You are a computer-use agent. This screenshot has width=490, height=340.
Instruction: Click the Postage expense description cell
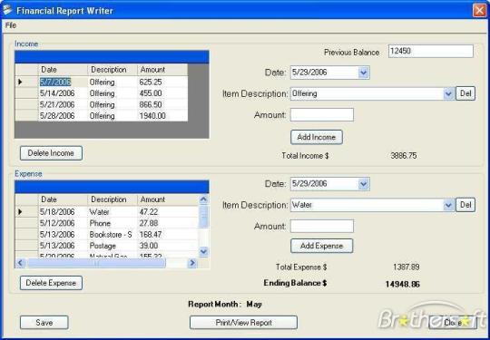[113, 246]
